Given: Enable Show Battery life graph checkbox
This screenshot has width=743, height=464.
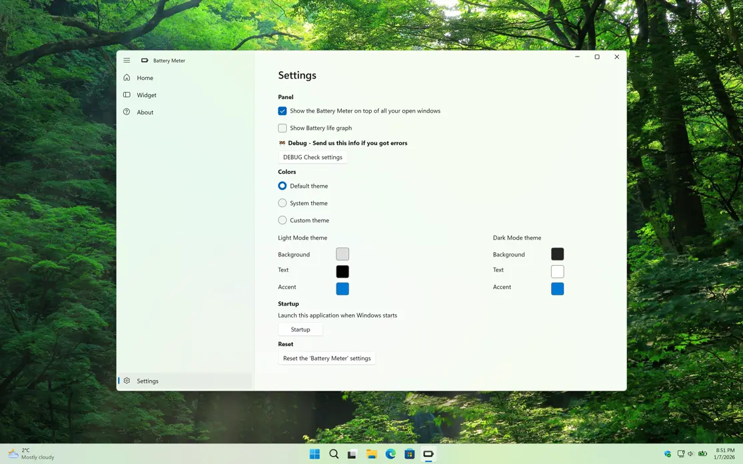Looking at the screenshot, I should [x=283, y=128].
